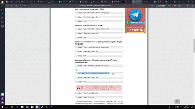Open Task View on the taskbar
195x109 pixels.
(x=12, y=107)
